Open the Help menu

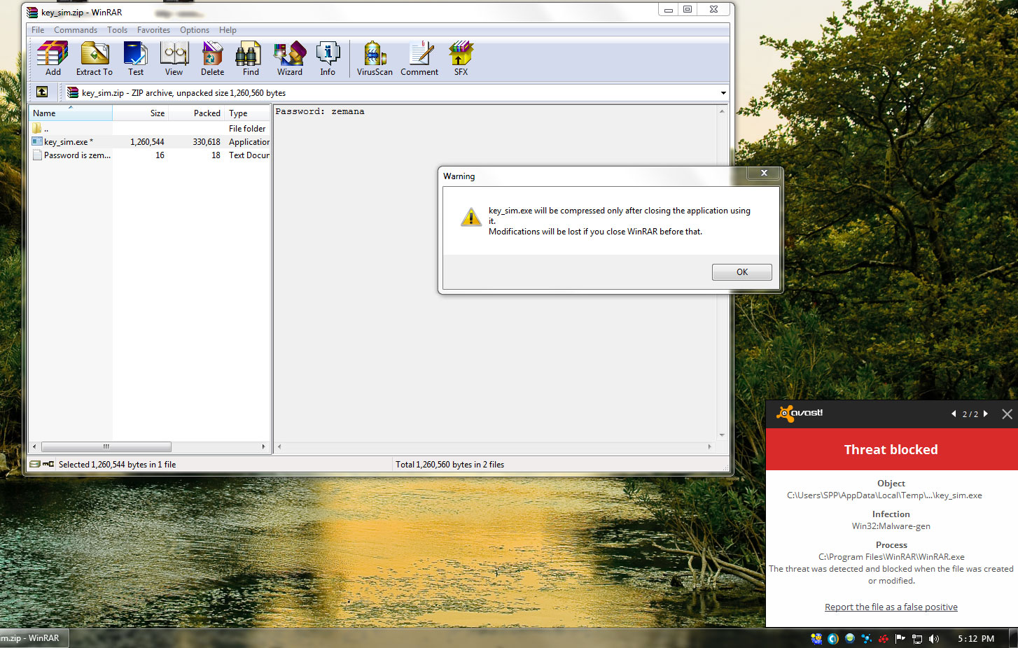pos(228,30)
